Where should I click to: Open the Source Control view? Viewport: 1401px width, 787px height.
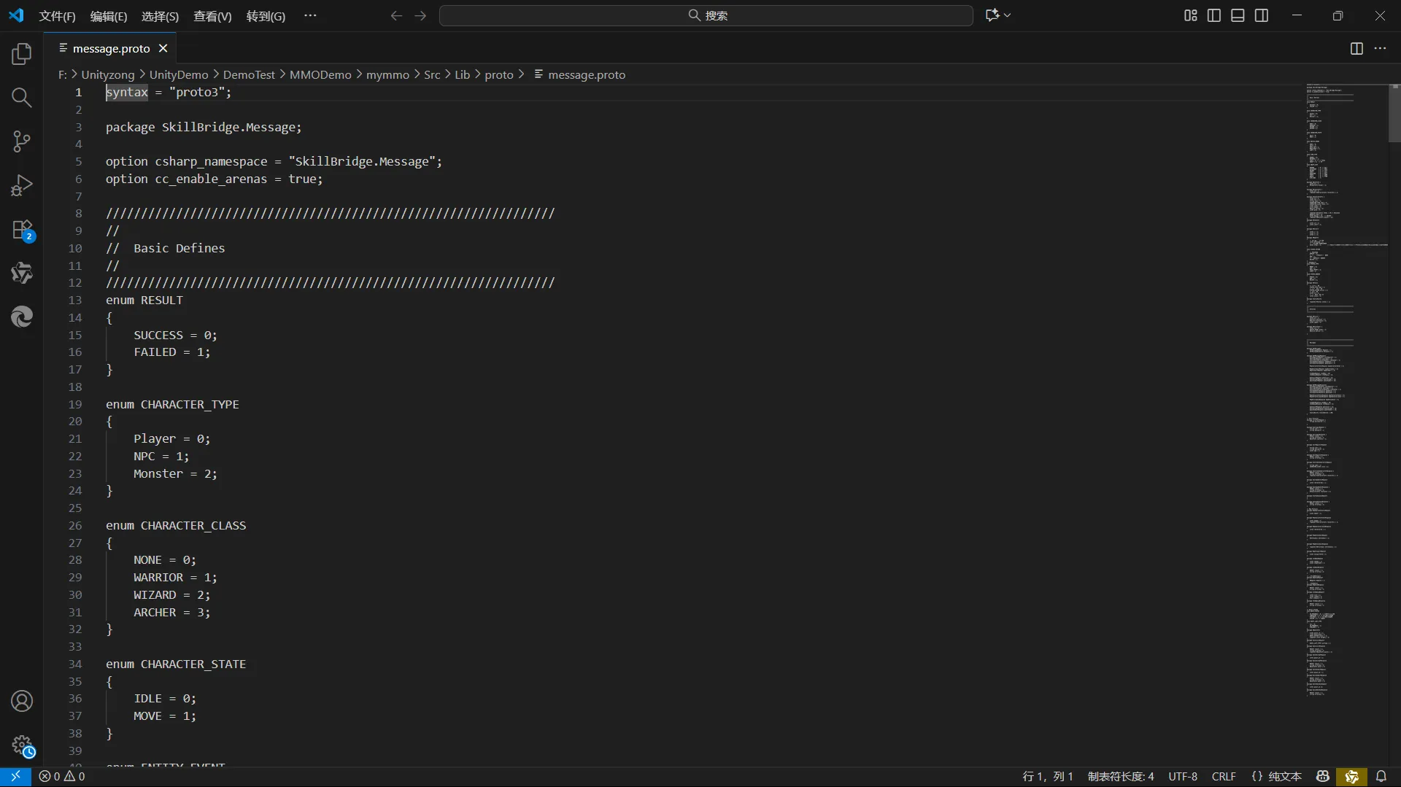[x=22, y=141]
